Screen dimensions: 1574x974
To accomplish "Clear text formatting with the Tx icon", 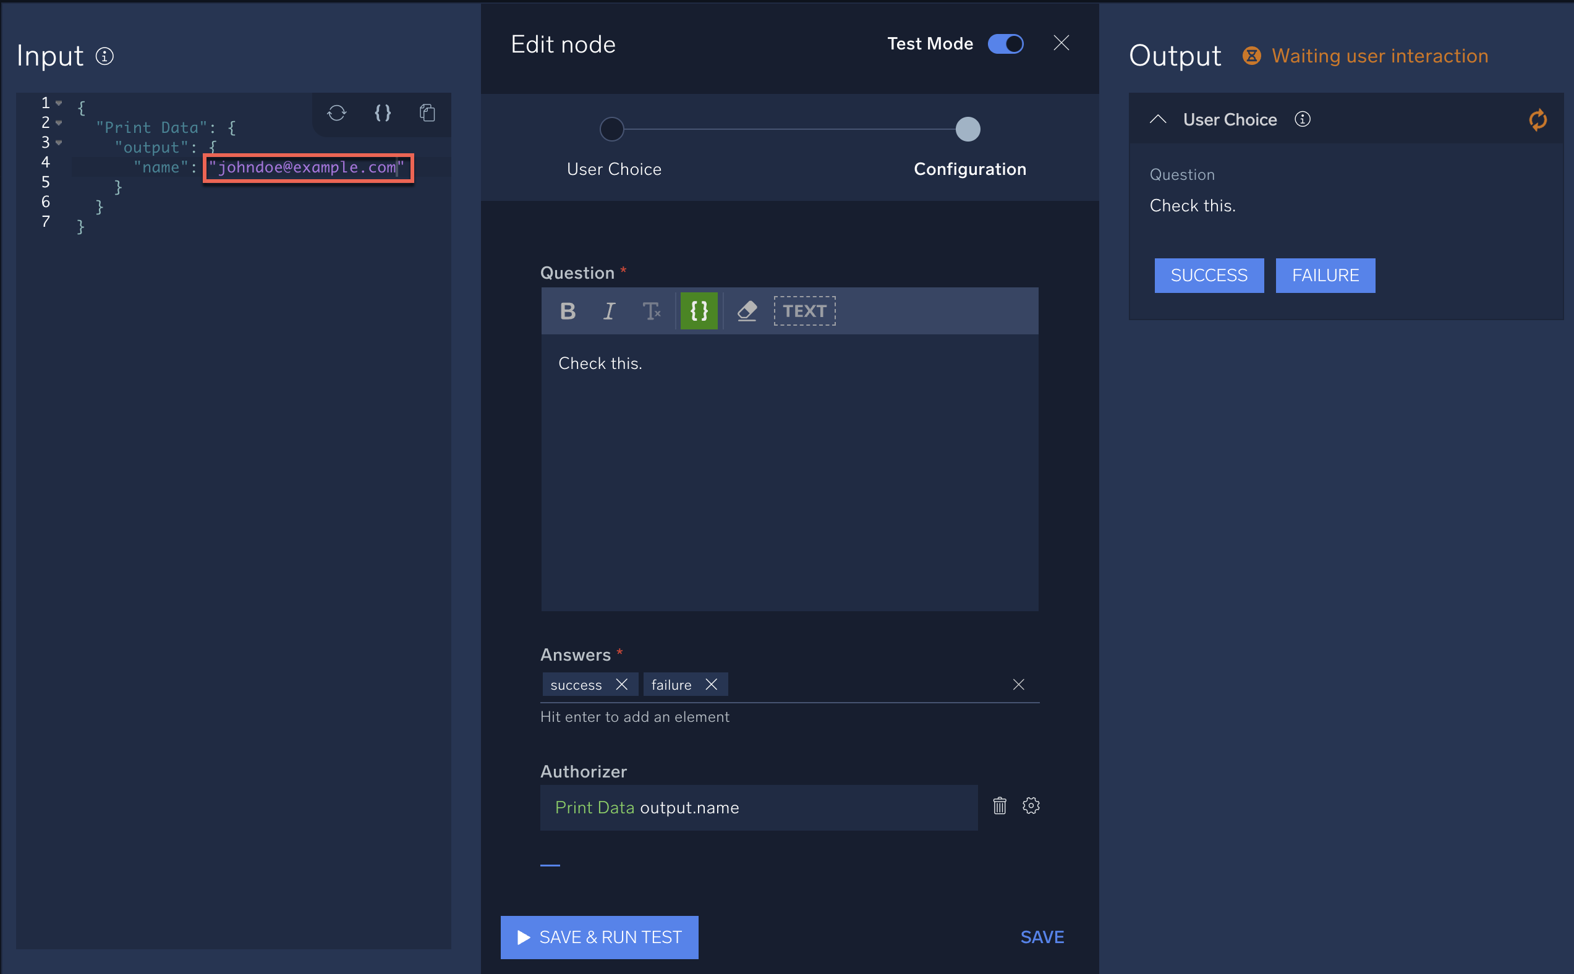I will coord(653,311).
